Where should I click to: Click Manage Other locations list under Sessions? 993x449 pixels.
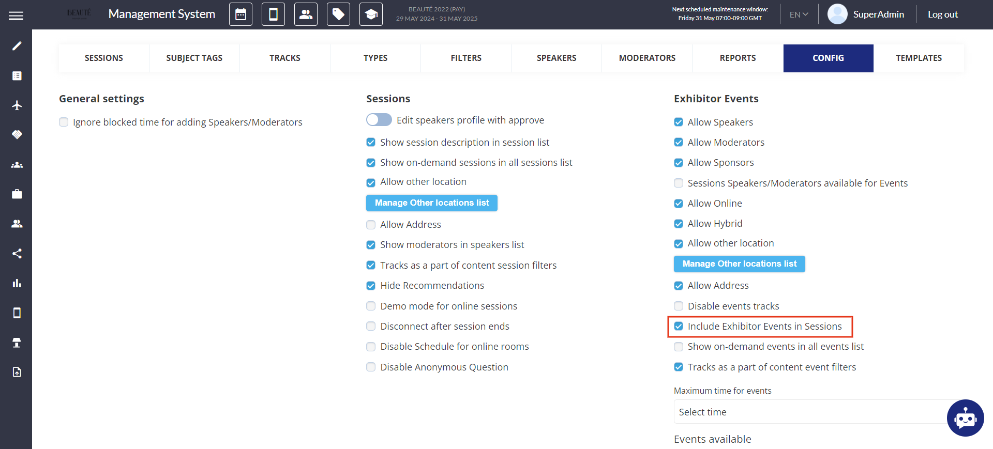click(x=432, y=203)
